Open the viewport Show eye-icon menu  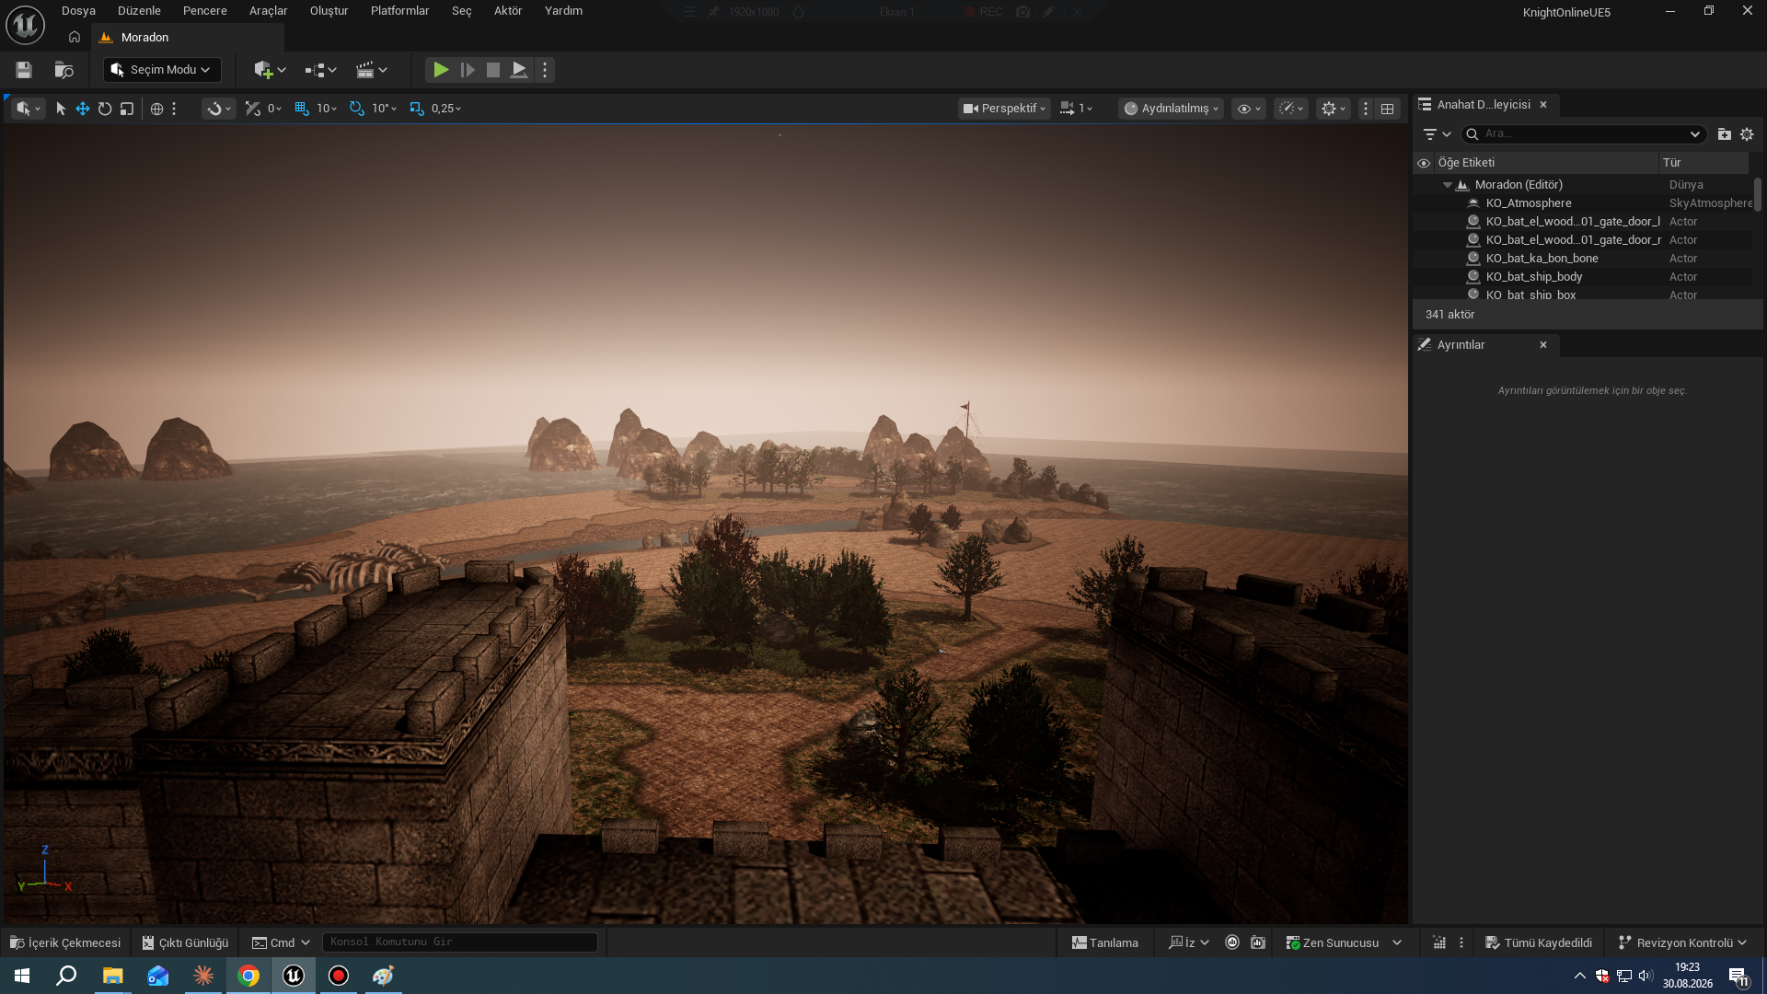click(x=1249, y=109)
